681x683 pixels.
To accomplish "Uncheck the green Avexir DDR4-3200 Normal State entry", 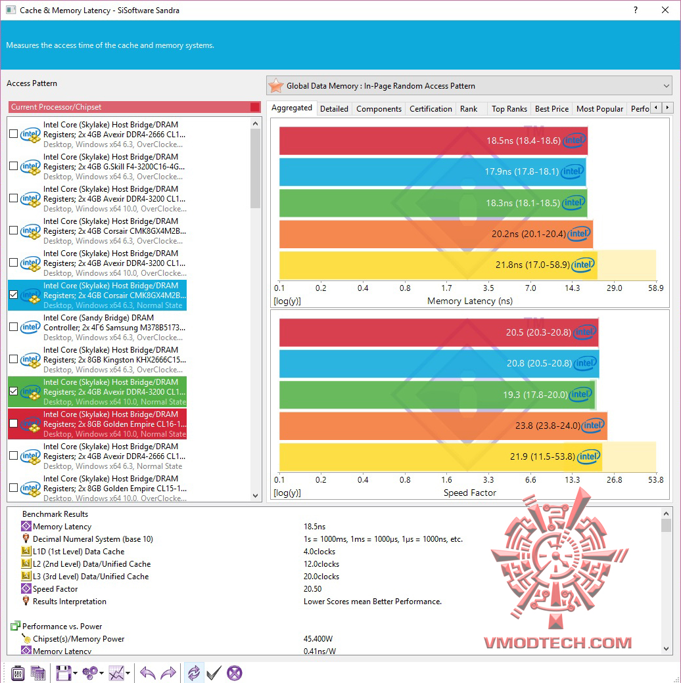I will pyautogui.click(x=14, y=391).
